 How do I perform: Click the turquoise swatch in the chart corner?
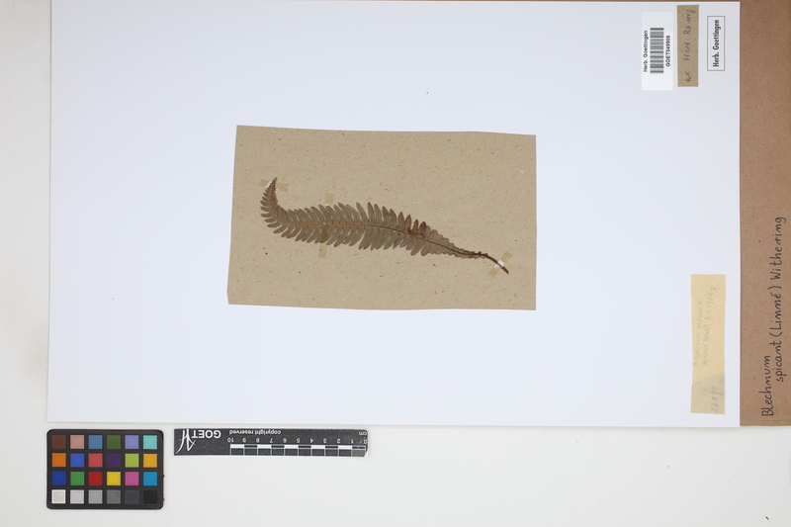[149, 442]
